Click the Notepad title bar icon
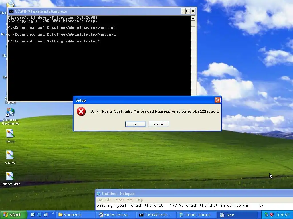 [x=98, y=194]
